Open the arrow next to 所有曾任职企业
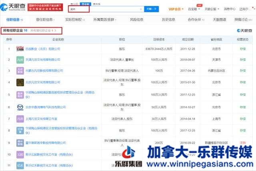 [x=55, y=30]
